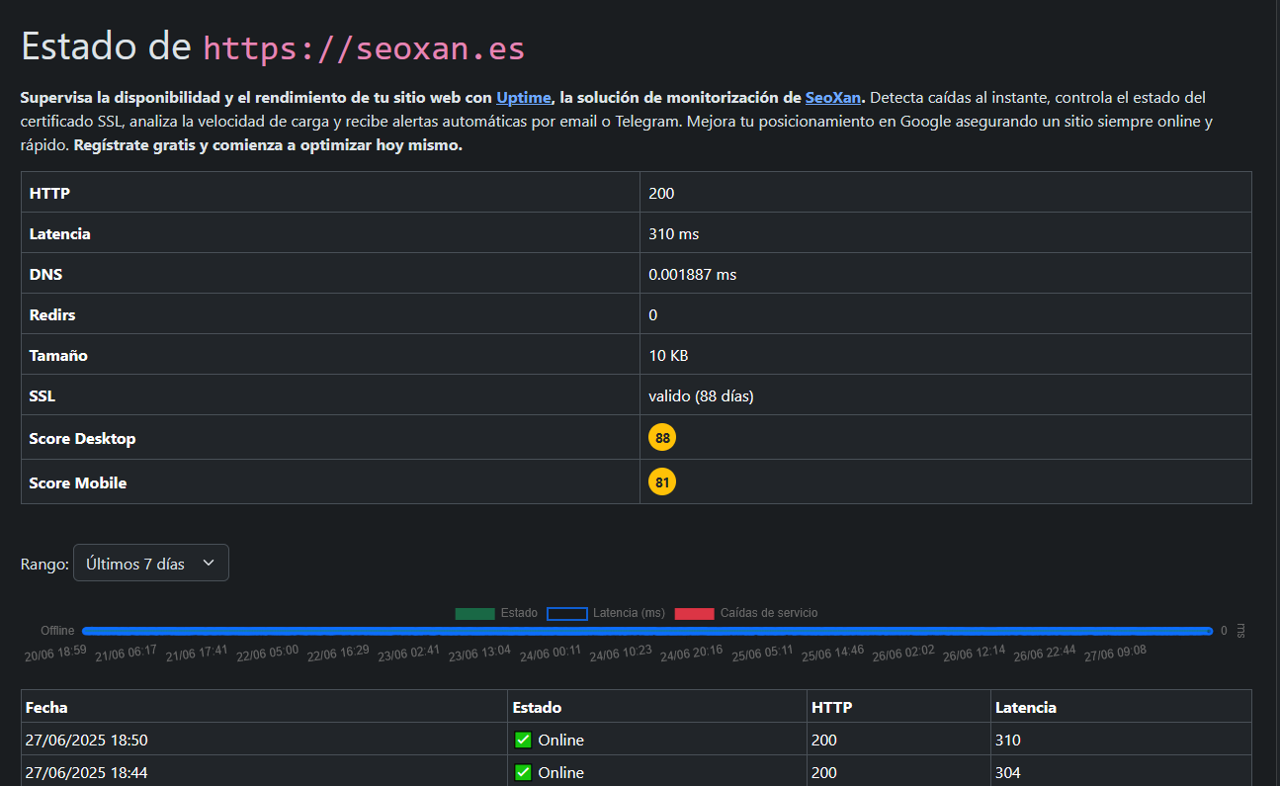Viewport: 1280px width, 786px height.
Task: Select SSL value valido (88 días)
Action: [x=701, y=396]
